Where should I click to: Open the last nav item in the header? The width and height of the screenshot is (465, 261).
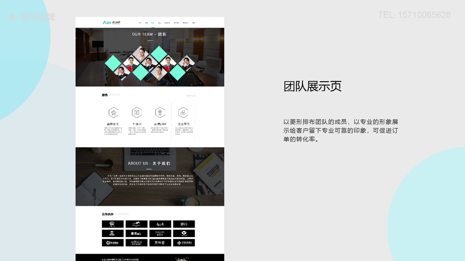[x=193, y=23]
